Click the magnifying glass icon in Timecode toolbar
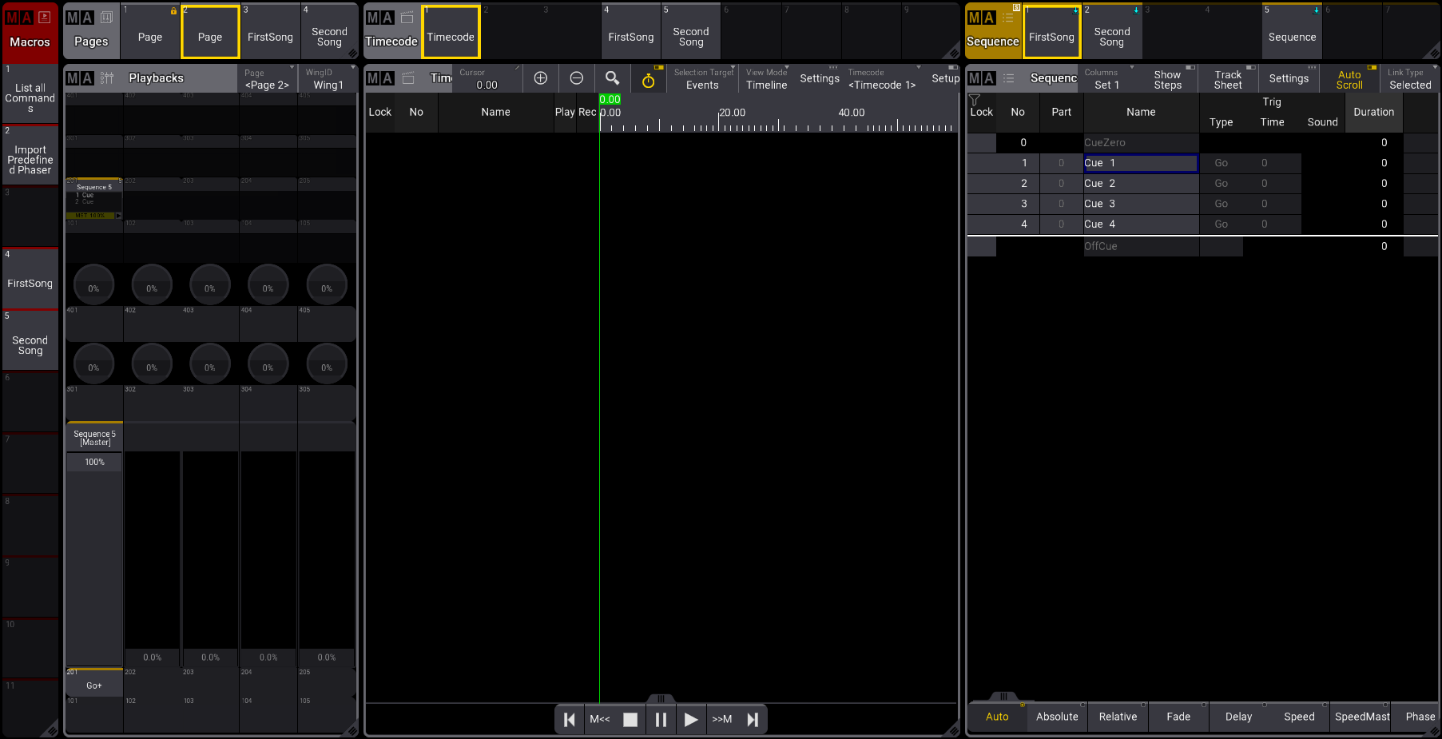Screen dimensions: 1442x739 click(x=612, y=78)
